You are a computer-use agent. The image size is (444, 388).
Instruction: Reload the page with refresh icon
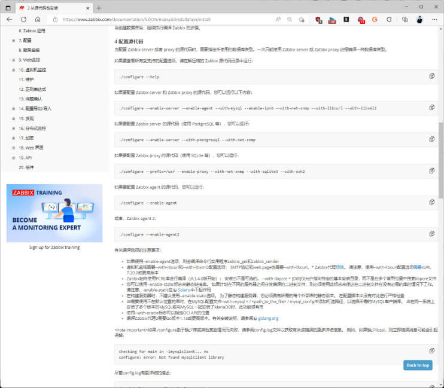(x=24, y=19)
